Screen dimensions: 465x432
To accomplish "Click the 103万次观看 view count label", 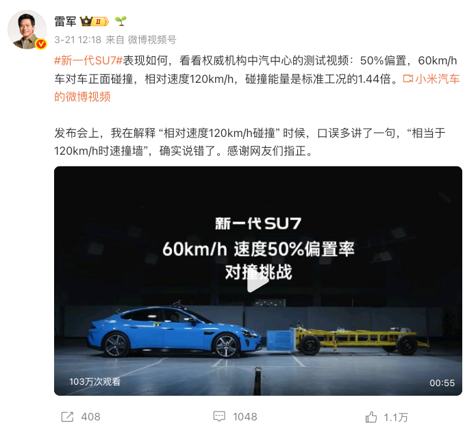I will point(95,381).
